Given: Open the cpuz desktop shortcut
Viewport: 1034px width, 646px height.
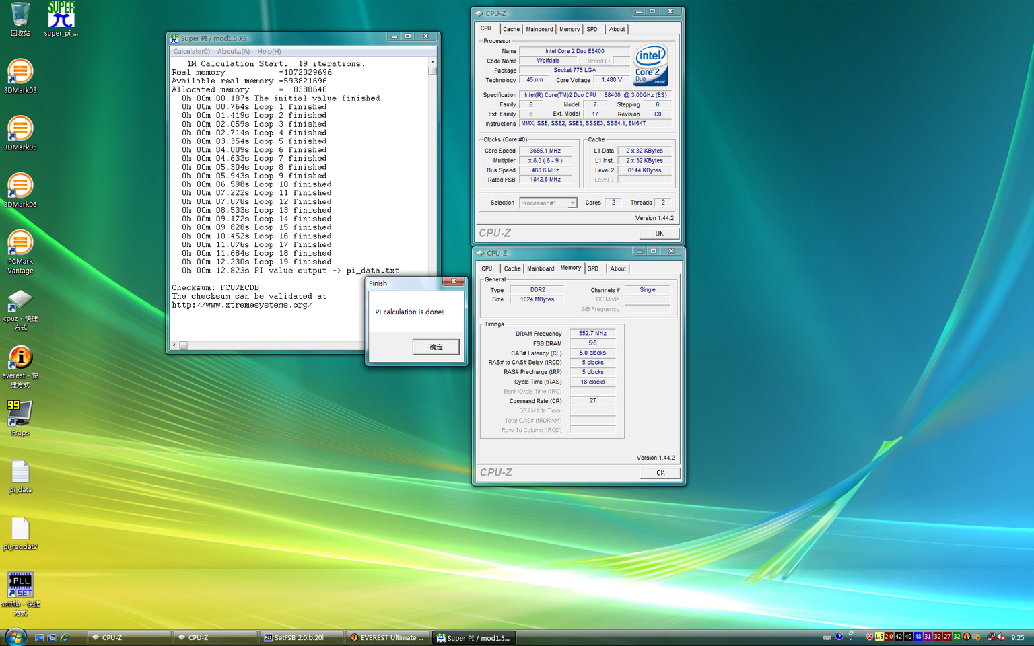Looking at the screenshot, I should (x=20, y=310).
